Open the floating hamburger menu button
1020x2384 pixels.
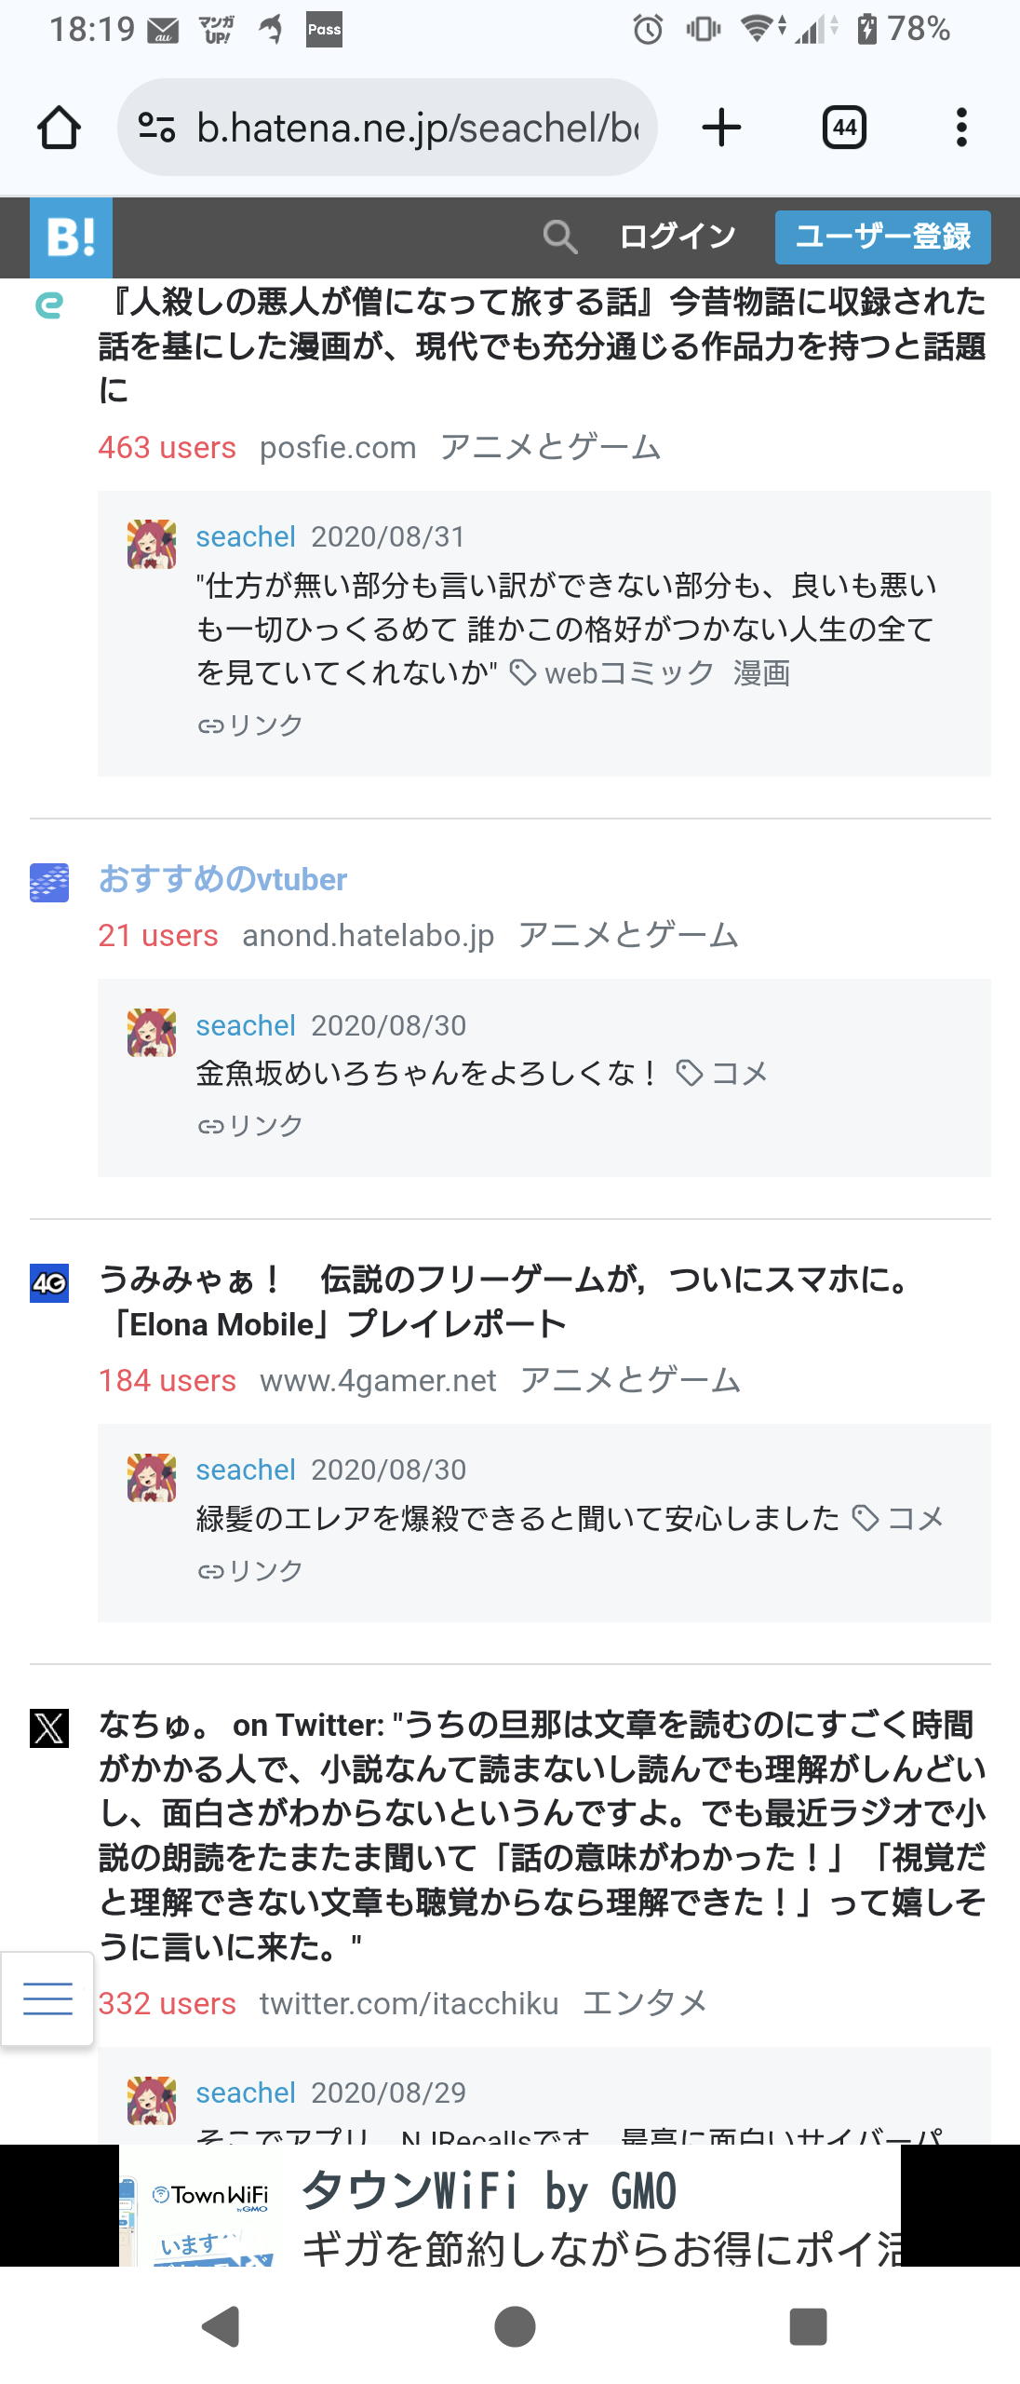click(47, 1998)
